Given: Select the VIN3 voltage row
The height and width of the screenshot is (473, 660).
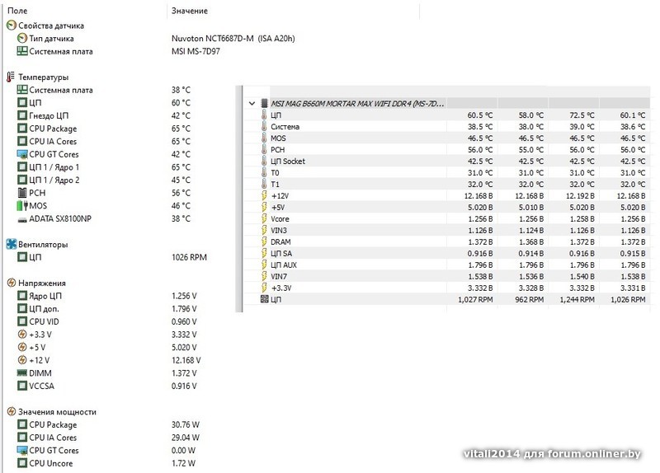Looking at the screenshot, I should (446, 230).
